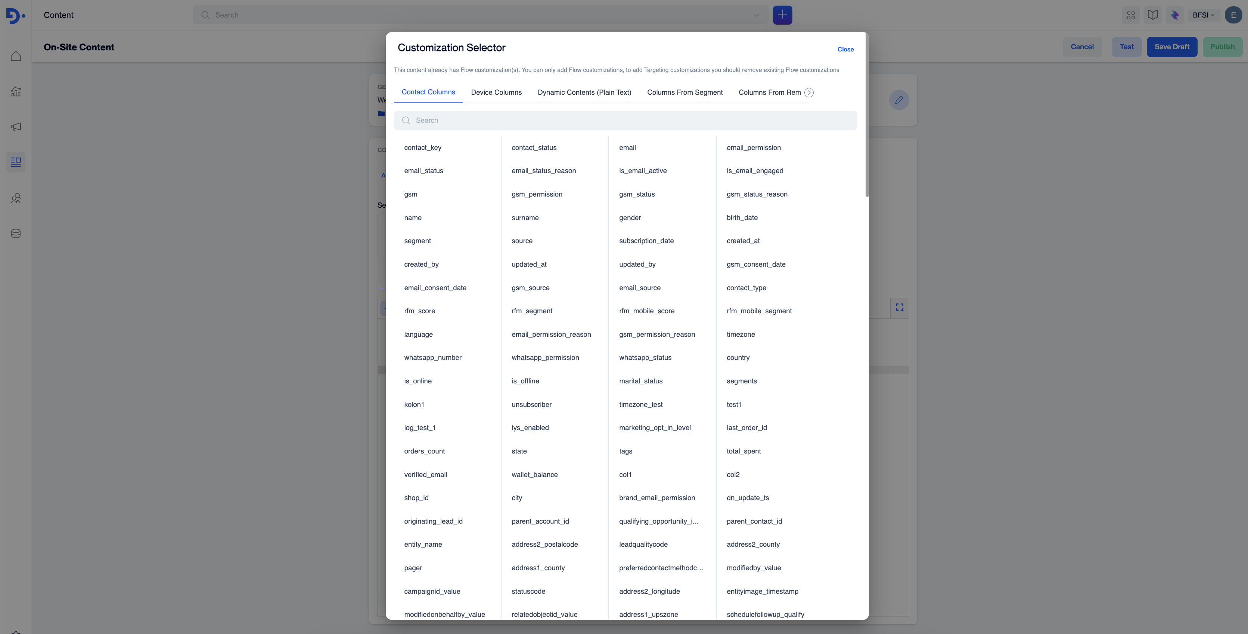Insert the surname column
Screen dimensions: 1248x634
[525, 218]
